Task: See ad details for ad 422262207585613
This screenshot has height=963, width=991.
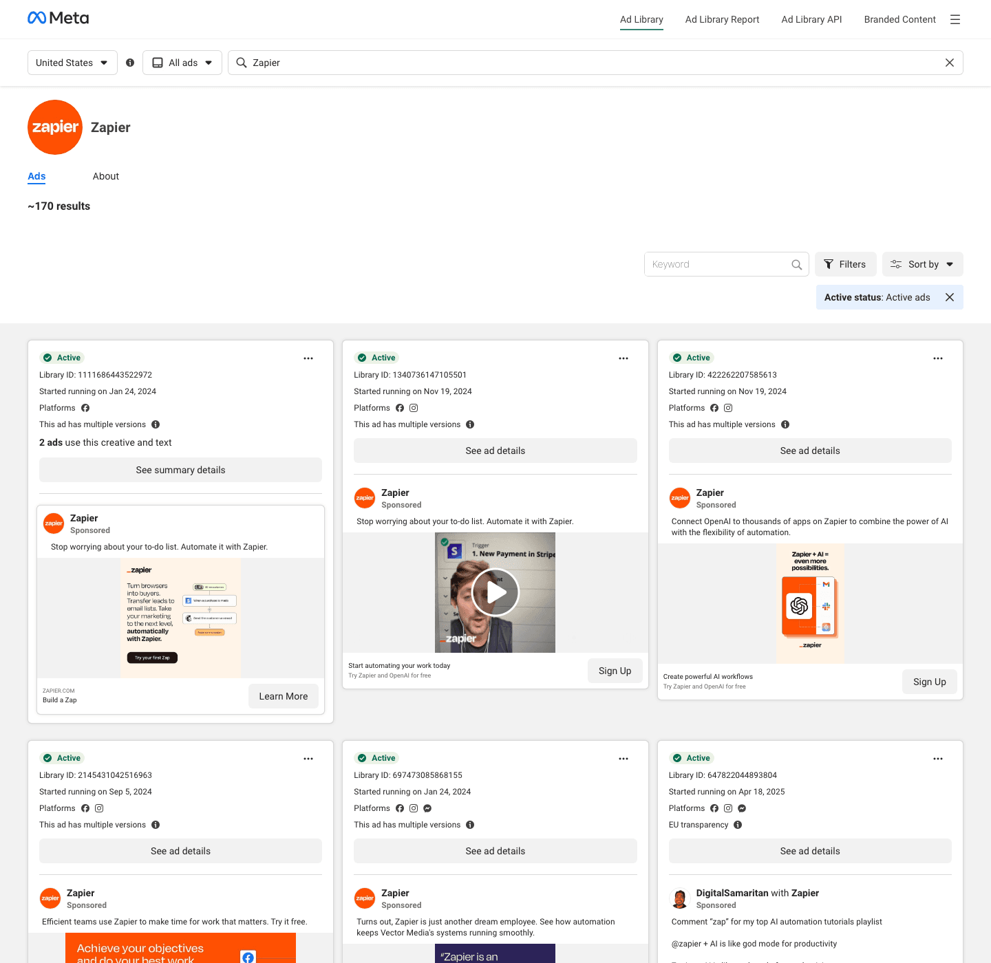Action: click(x=810, y=451)
